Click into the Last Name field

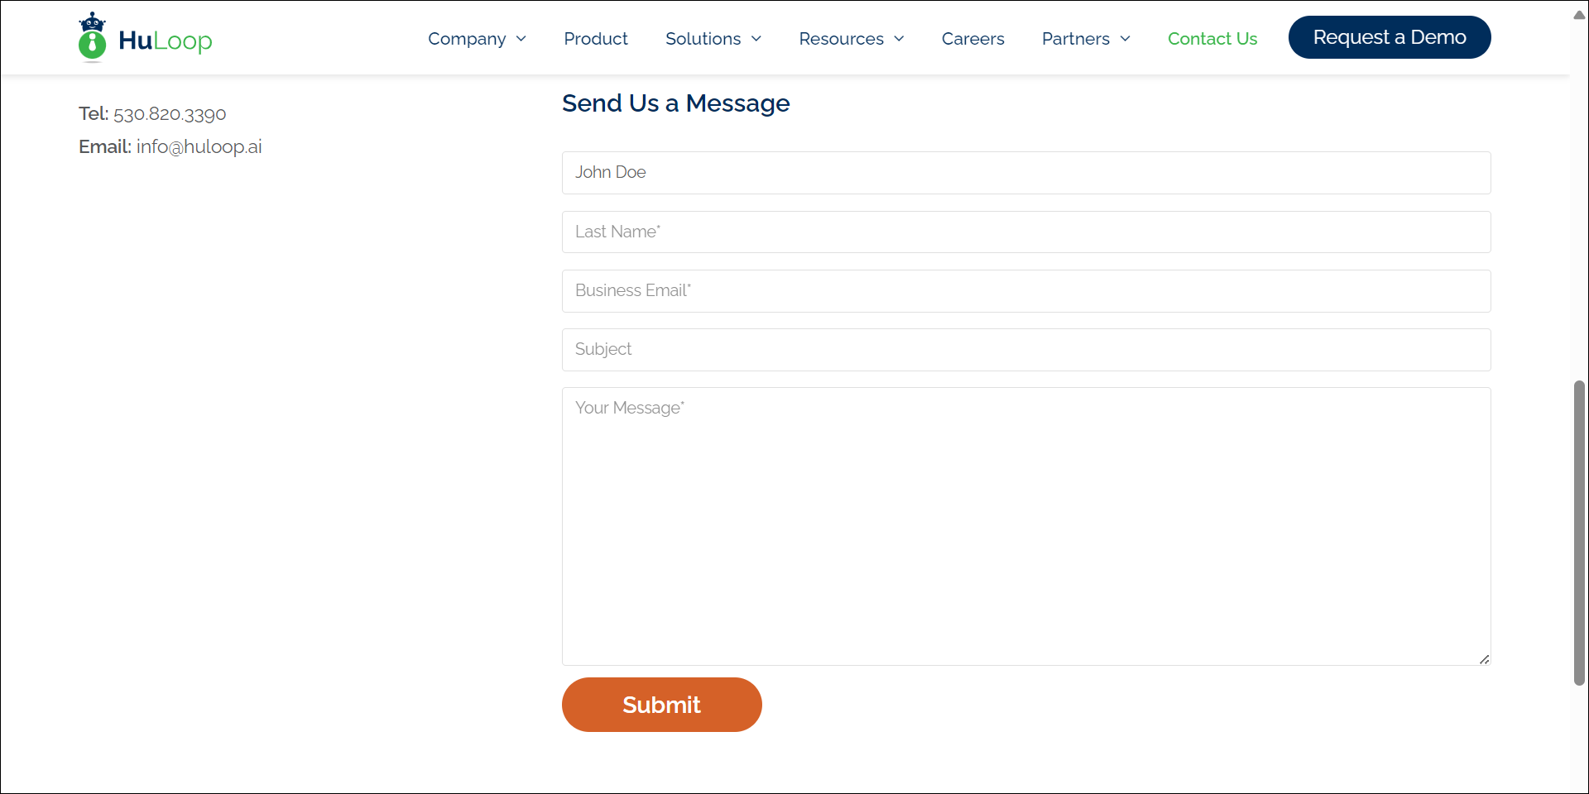pos(1025,232)
